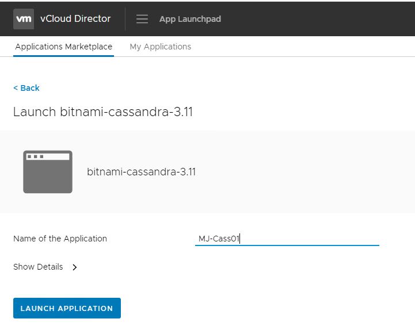This screenshot has width=415, height=334.
Task: Click the bitnami-cassandra application window icon
Action: pos(48,171)
